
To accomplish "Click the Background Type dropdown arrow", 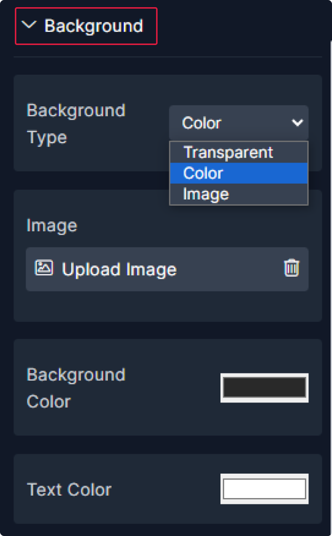I will point(297,123).
